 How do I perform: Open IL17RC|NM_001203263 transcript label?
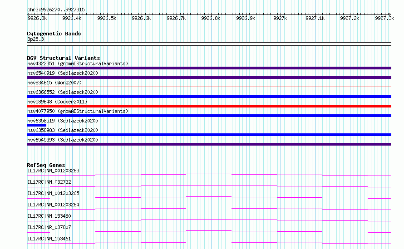click(x=53, y=171)
